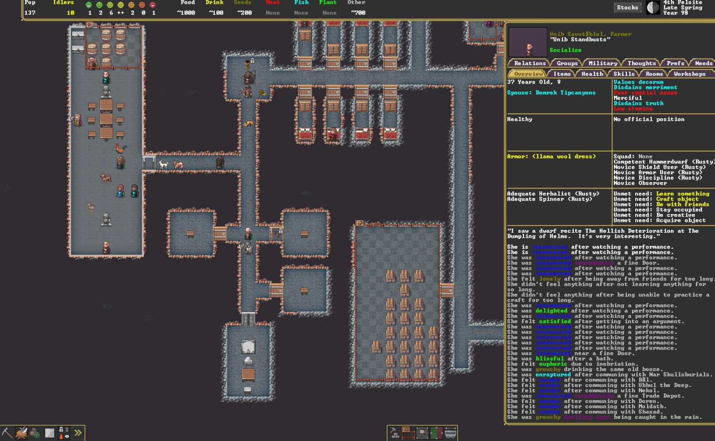Open the Groups tab

point(567,63)
